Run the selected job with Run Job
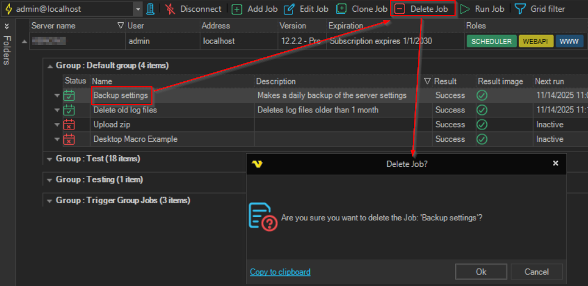 482,9
